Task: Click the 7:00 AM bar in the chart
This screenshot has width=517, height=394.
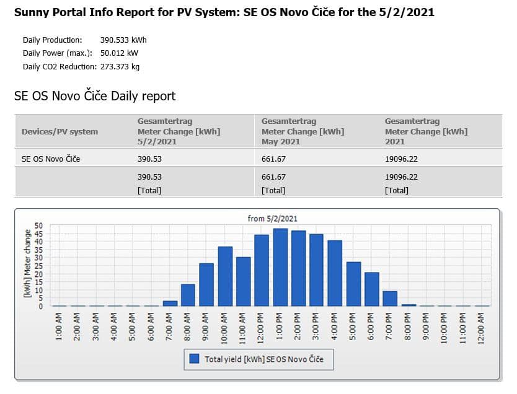Action: [170, 304]
